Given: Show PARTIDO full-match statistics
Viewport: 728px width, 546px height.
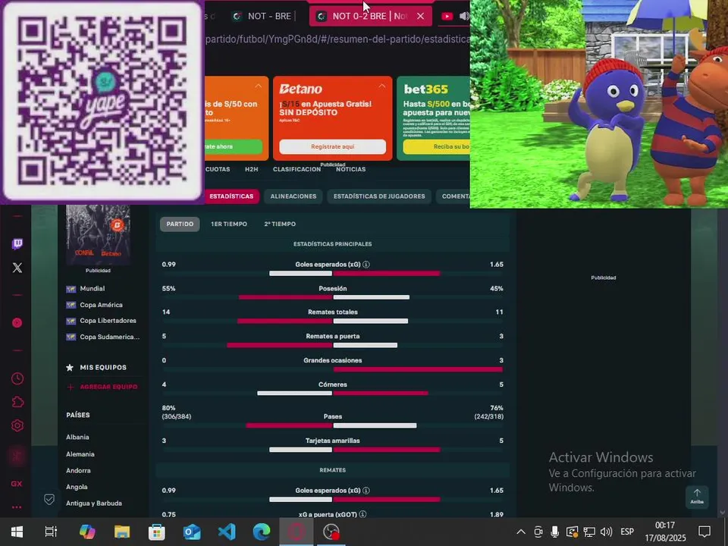Looking at the screenshot, I should coord(180,224).
